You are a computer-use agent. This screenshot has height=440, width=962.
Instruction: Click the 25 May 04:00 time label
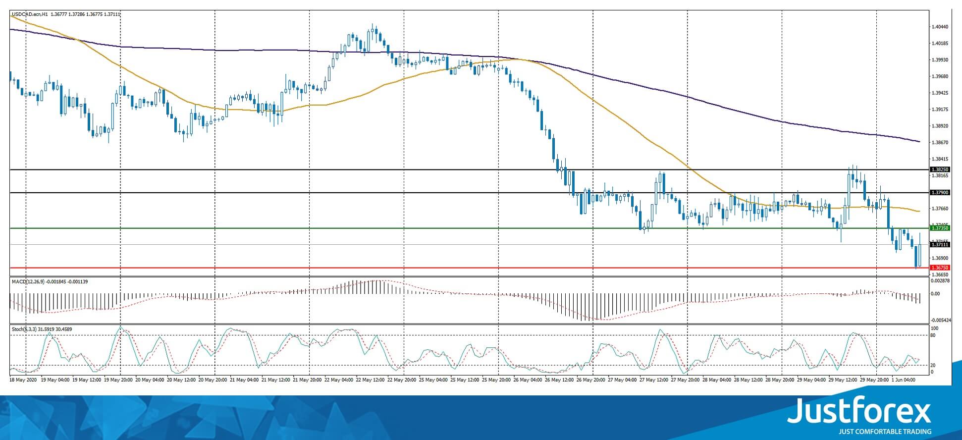coord(433,380)
